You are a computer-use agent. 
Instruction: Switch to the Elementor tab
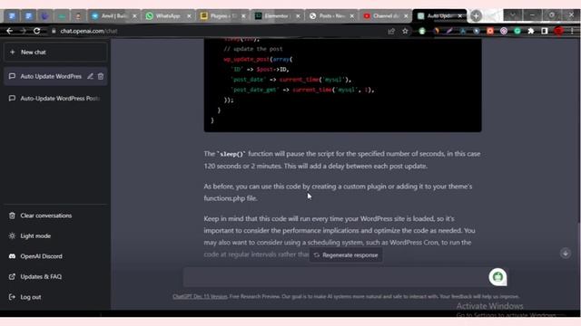click(x=276, y=16)
